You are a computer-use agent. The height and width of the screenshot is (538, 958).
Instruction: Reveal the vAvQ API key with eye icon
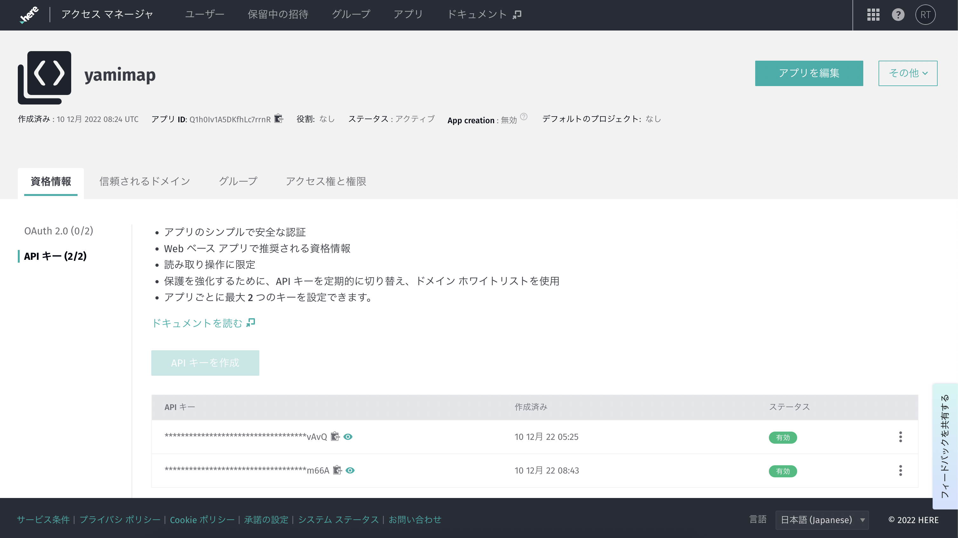[x=348, y=437]
